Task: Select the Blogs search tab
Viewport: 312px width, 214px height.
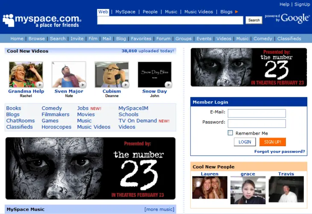Action: (226, 12)
